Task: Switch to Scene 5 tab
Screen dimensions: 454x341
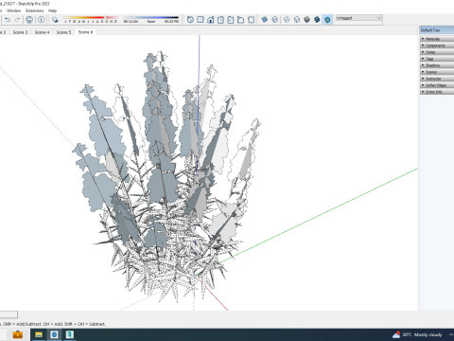Action: [x=63, y=32]
